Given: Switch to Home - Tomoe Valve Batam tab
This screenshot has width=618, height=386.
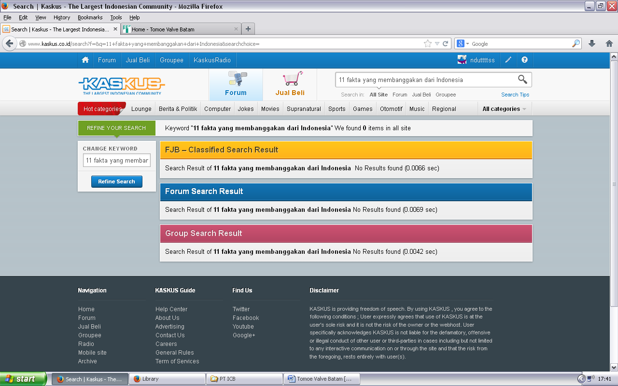Looking at the screenshot, I should (x=181, y=29).
